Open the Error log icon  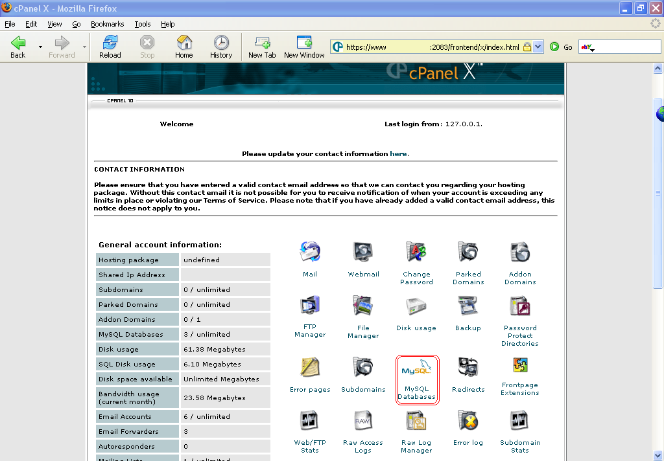pyautogui.click(x=468, y=420)
